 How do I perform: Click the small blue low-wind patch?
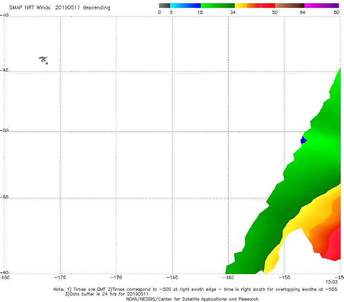click(304, 140)
